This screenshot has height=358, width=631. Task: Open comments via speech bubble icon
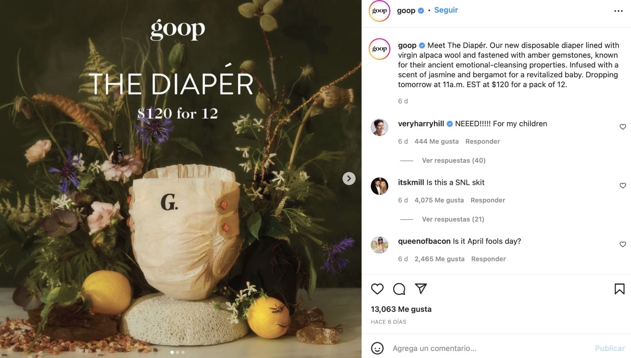tap(399, 289)
